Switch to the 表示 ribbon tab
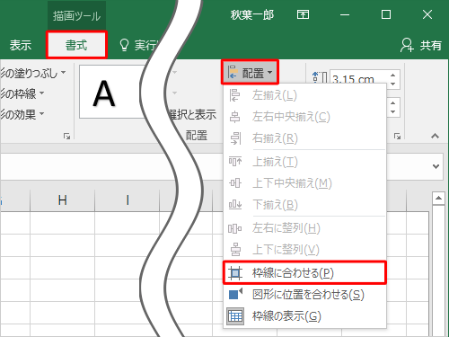The height and width of the screenshot is (337, 449). click(x=21, y=45)
